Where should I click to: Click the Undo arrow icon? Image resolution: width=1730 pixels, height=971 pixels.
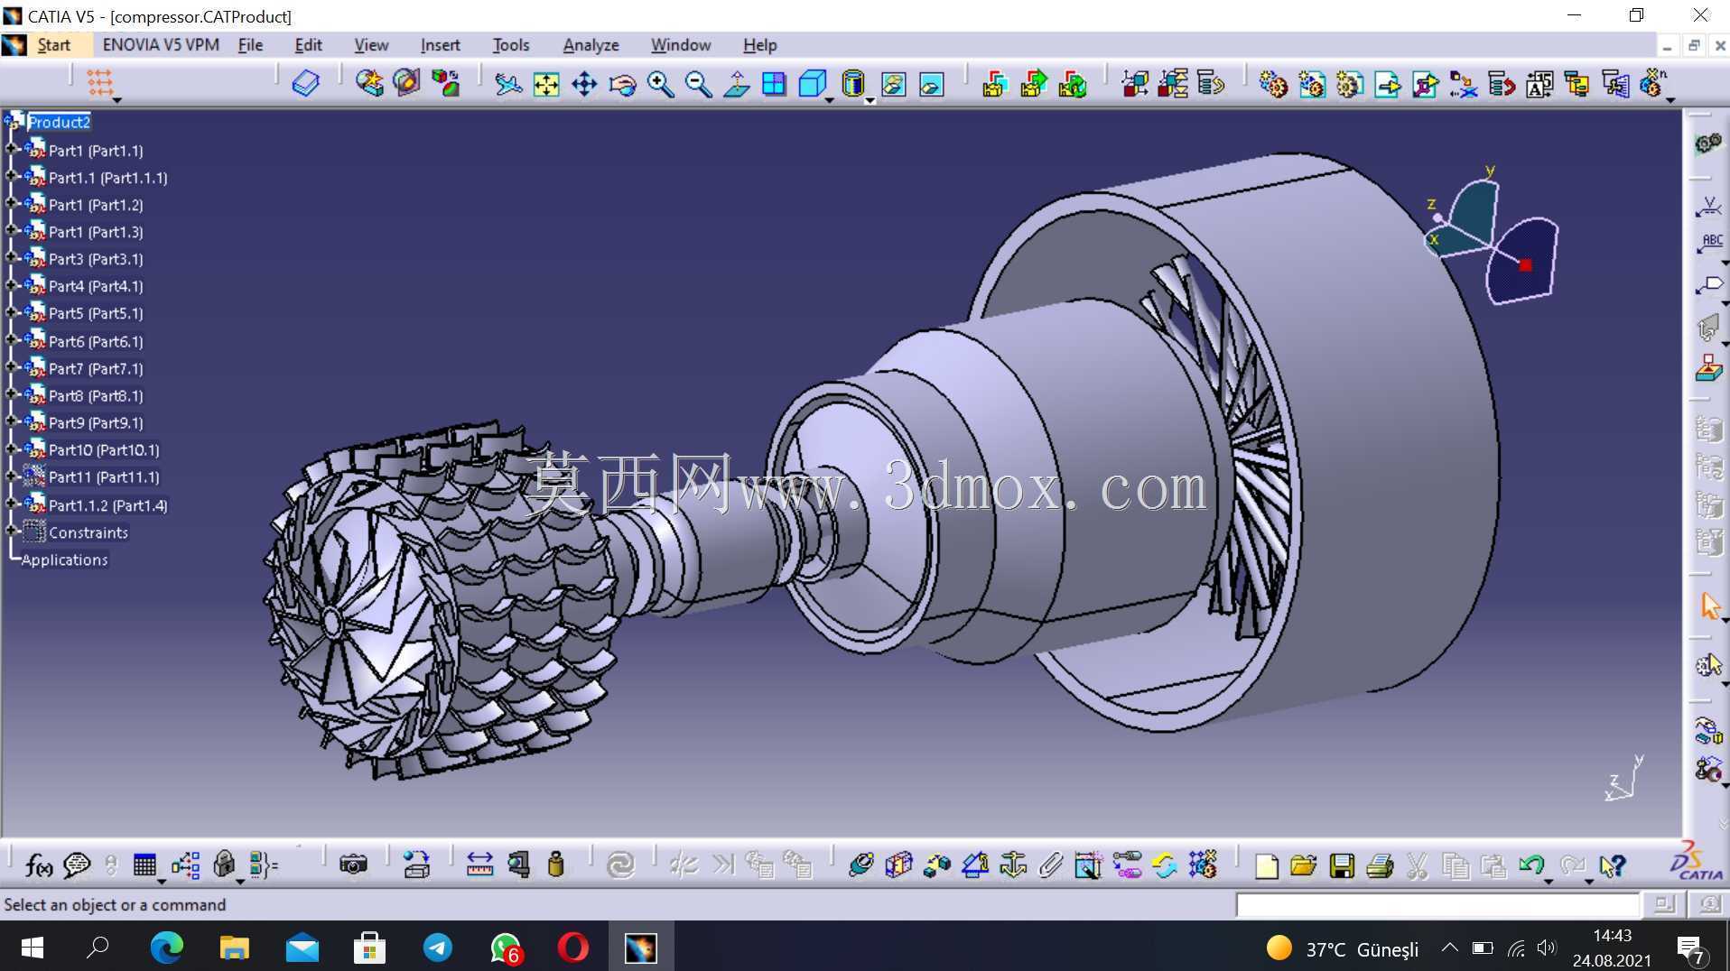tap(1531, 865)
